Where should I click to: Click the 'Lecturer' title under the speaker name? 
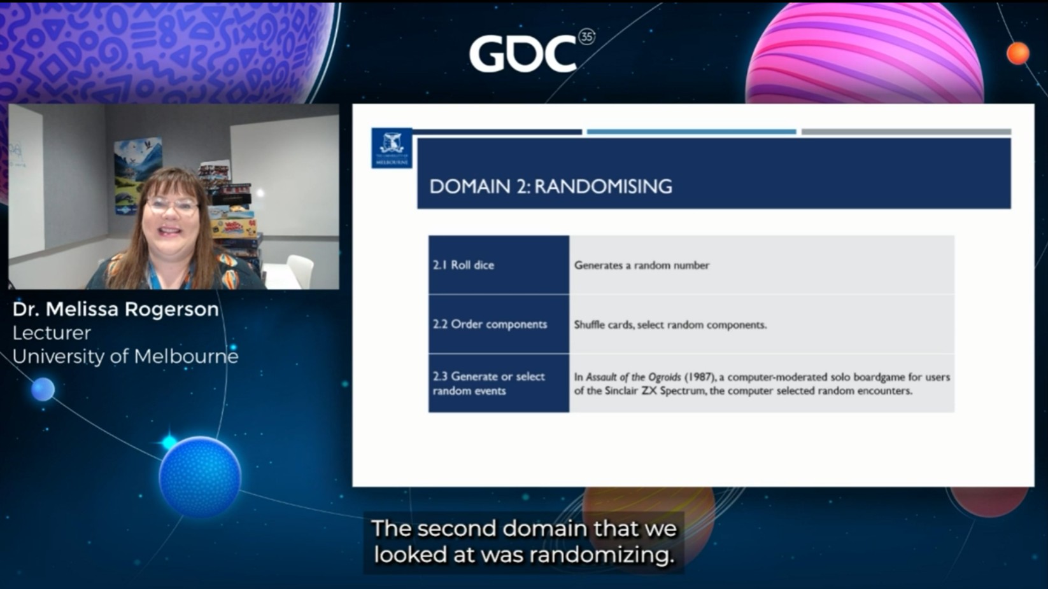point(52,333)
